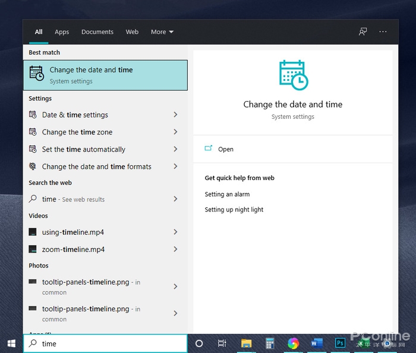416x353 pixels.
Task: Click the feedback icon in search header
Action: (x=363, y=31)
